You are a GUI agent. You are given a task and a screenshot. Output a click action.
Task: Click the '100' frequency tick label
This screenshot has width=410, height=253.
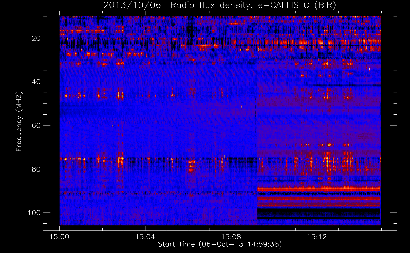coord(34,213)
